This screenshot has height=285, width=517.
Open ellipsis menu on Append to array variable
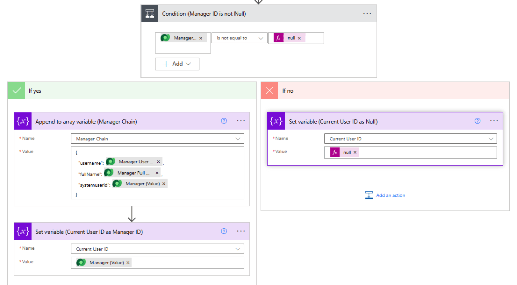241,121
